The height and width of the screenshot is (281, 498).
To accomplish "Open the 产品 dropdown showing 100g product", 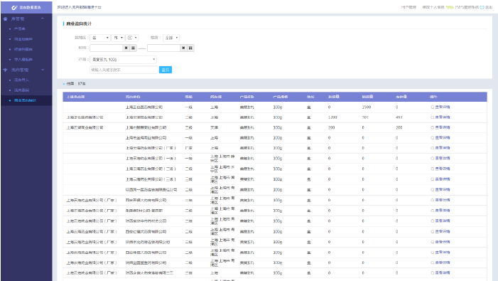I will pos(123,60).
